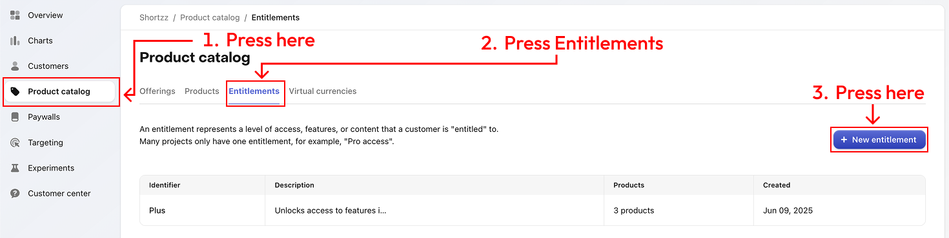Click the Targeting cursor icon
The width and height of the screenshot is (949, 238).
(x=15, y=143)
